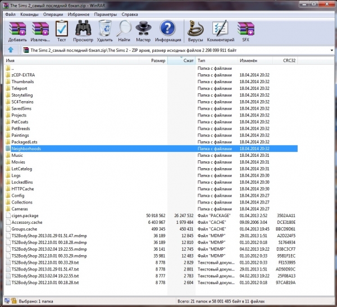Select TS2BodyShop 2013.02.04 19.22.55.mdmp file
Screen dimensions: 337x307
(49, 249)
